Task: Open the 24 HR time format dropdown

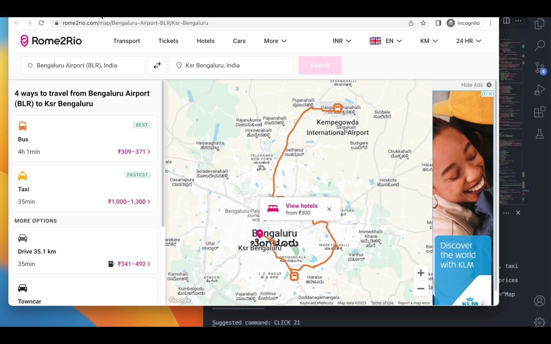Action: (469, 41)
